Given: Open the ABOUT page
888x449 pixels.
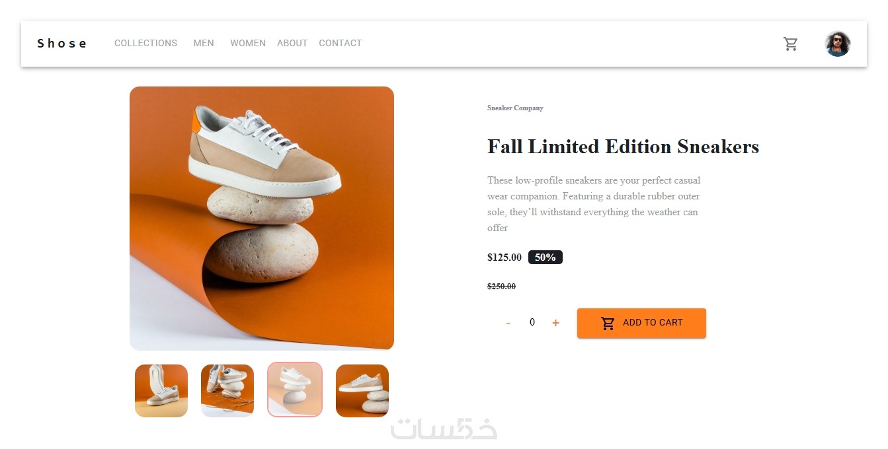Looking at the screenshot, I should point(292,44).
